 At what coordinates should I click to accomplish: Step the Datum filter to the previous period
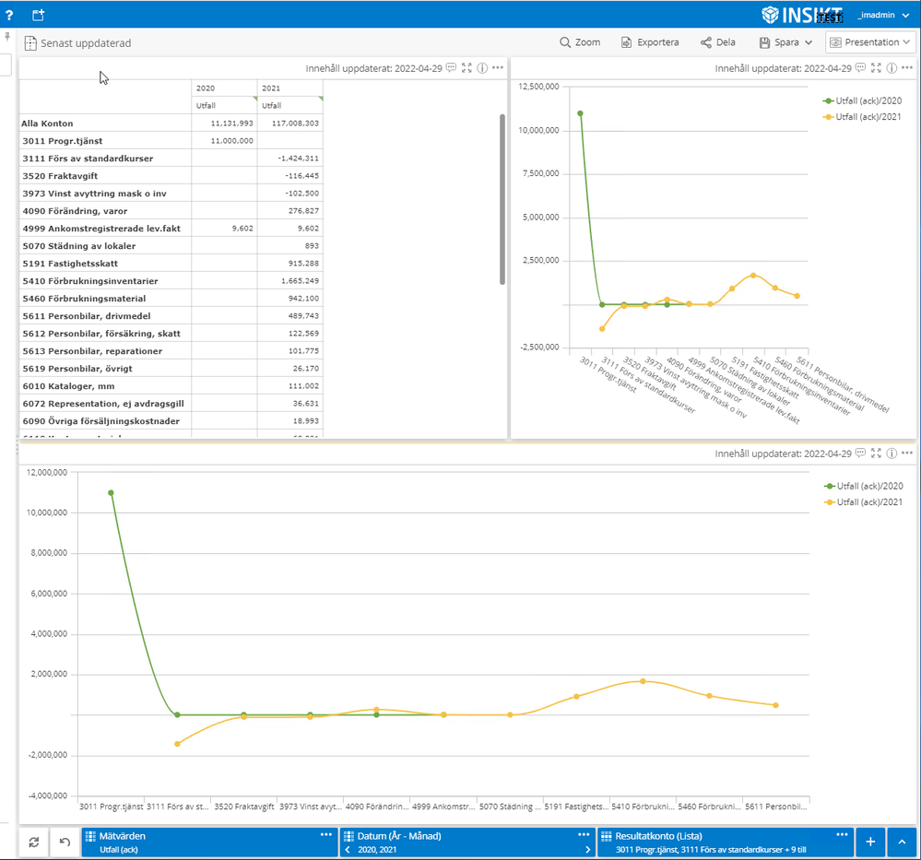tap(348, 850)
